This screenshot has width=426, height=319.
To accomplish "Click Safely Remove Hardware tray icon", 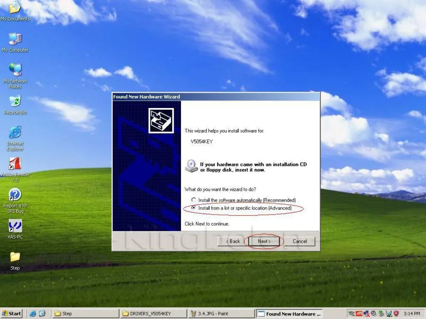I will [381, 313].
